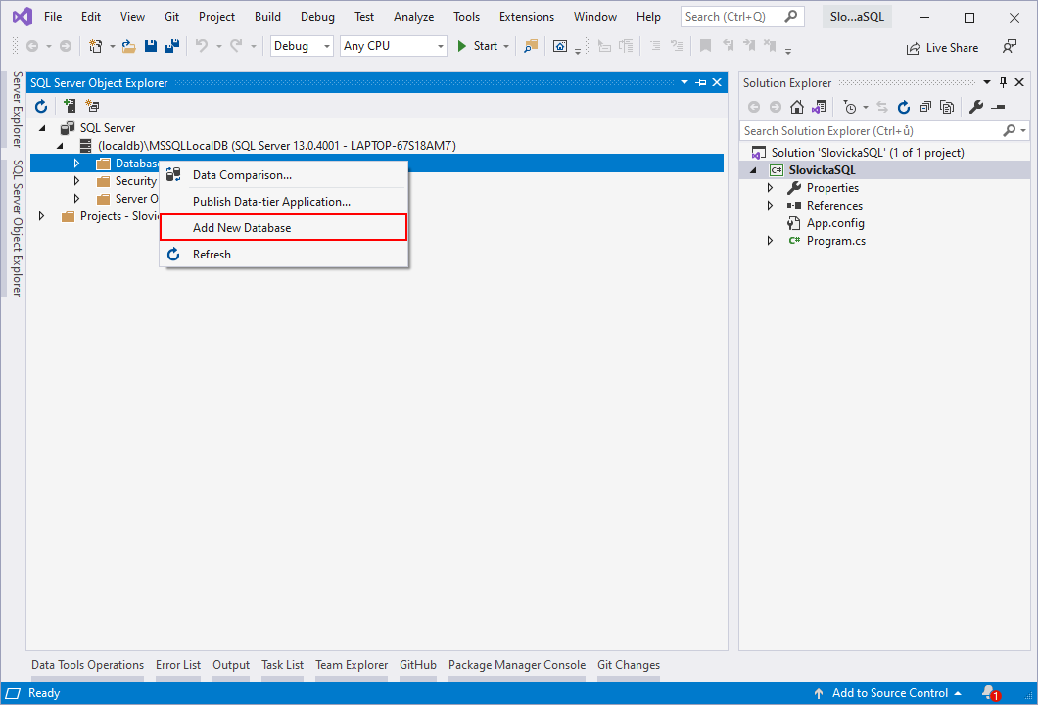Switch to the Package Manager Console tab

(517, 665)
